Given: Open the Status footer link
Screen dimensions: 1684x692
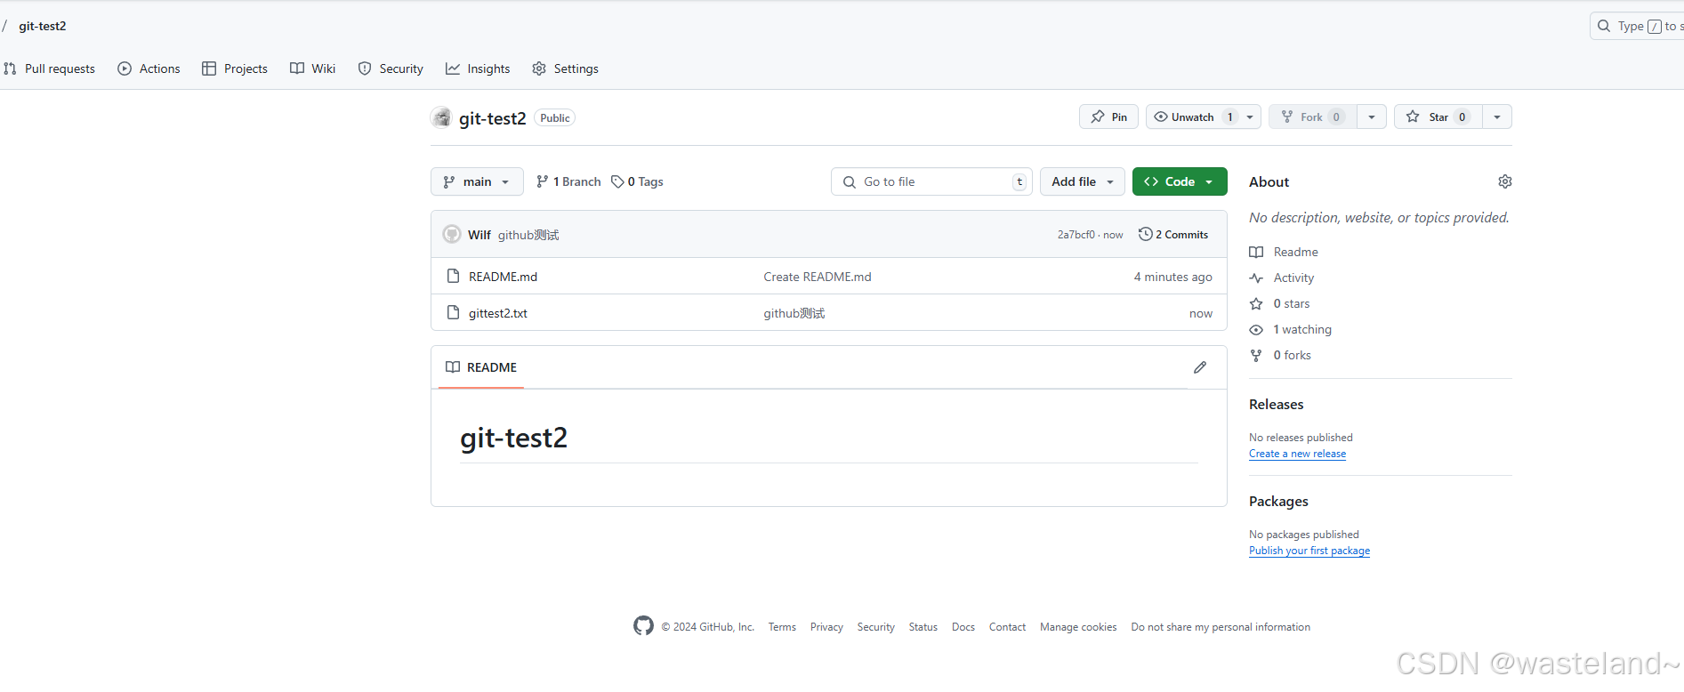Looking at the screenshot, I should 923,627.
